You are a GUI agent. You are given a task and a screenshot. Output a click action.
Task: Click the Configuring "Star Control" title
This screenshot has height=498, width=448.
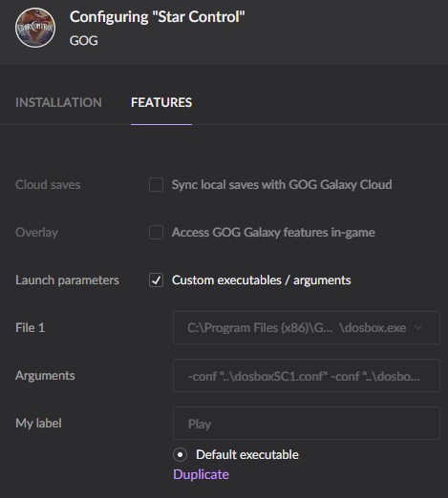(158, 17)
